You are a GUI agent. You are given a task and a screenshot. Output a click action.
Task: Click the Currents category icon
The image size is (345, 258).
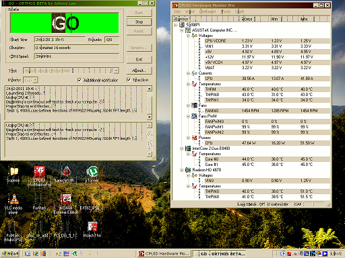pos(195,73)
